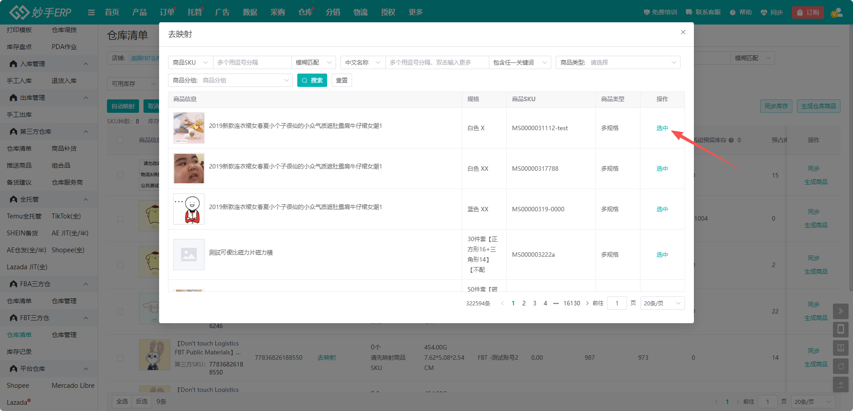Click the 搜索 search button
This screenshot has height=411, width=853.
(x=312, y=80)
